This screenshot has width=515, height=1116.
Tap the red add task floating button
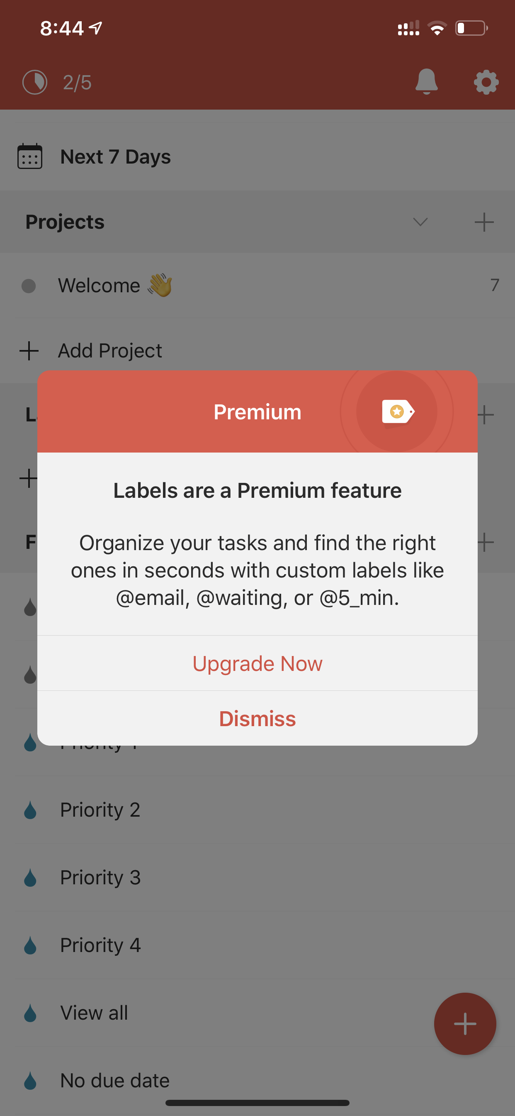click(465, 1023)
